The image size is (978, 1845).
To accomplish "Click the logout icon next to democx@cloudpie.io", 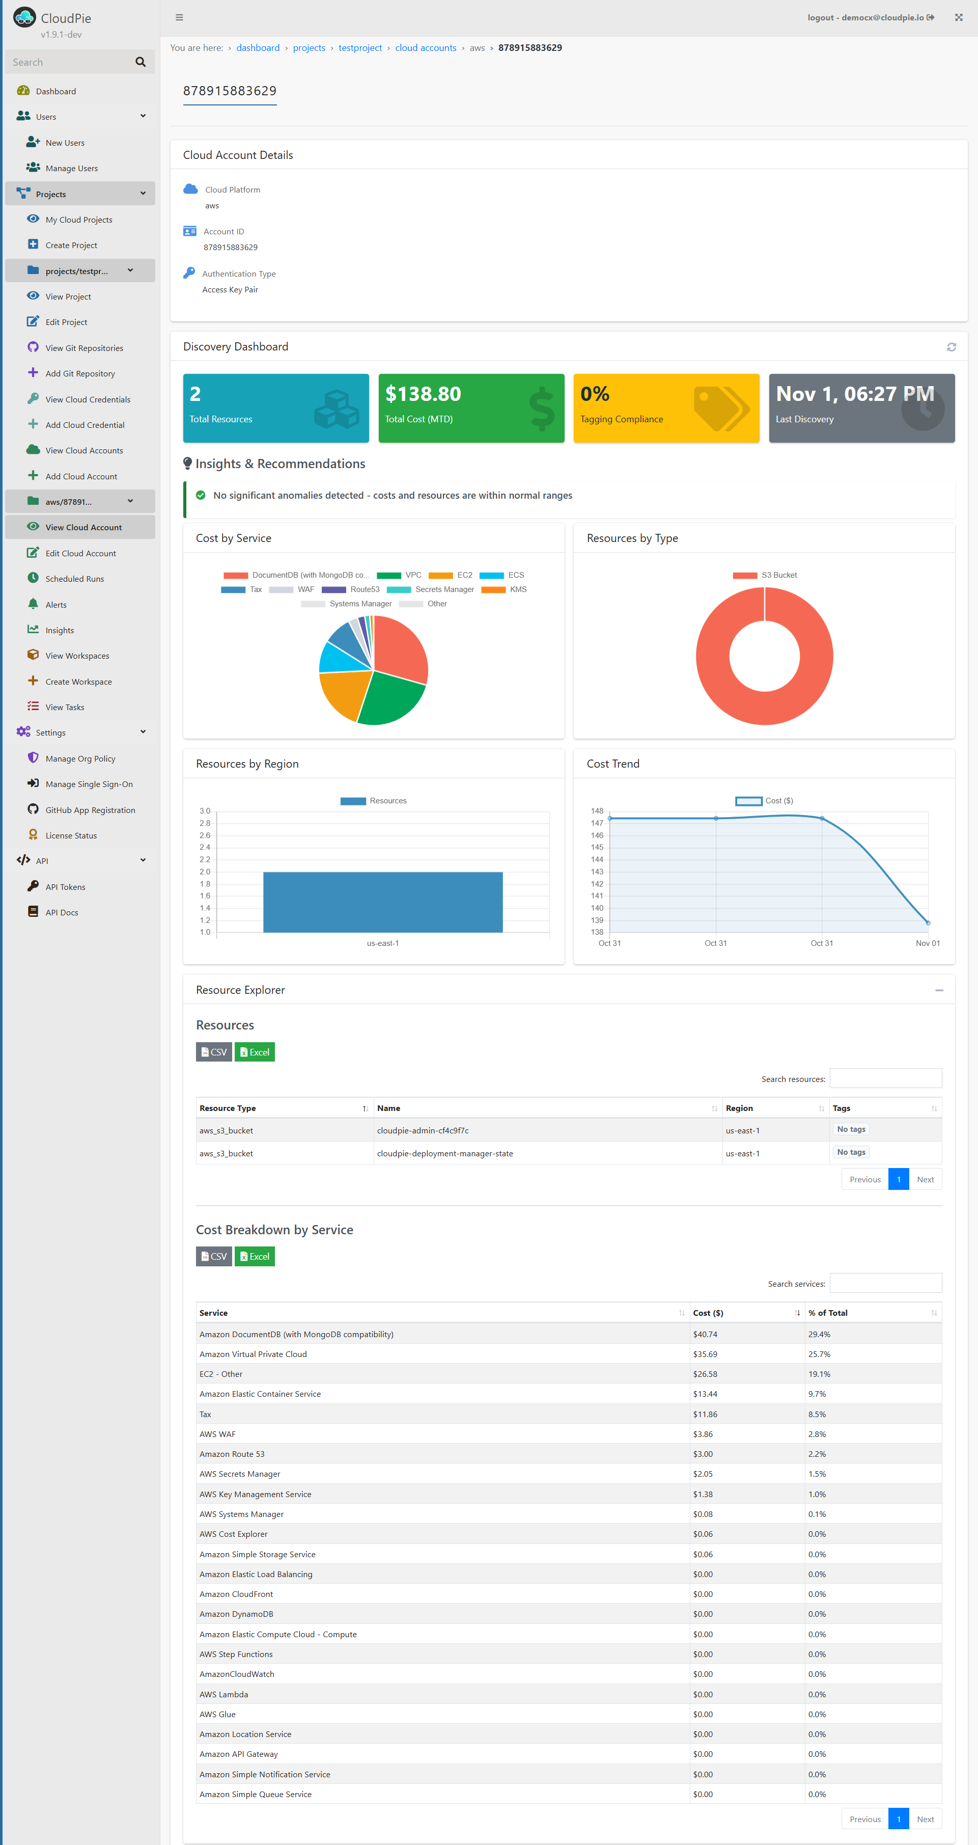I will point(931,16).
